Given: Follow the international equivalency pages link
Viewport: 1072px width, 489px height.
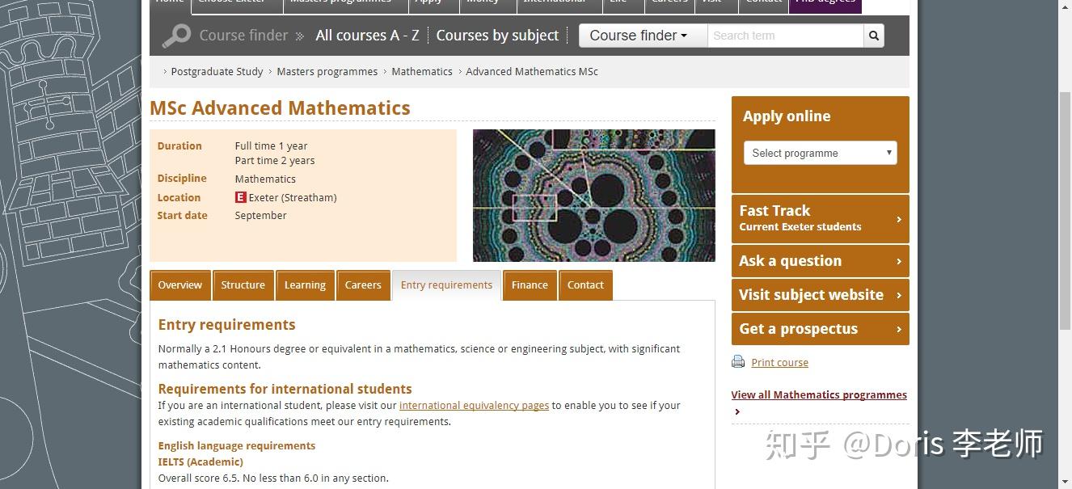Looking at the screenshot, I should tap(474, 406).
